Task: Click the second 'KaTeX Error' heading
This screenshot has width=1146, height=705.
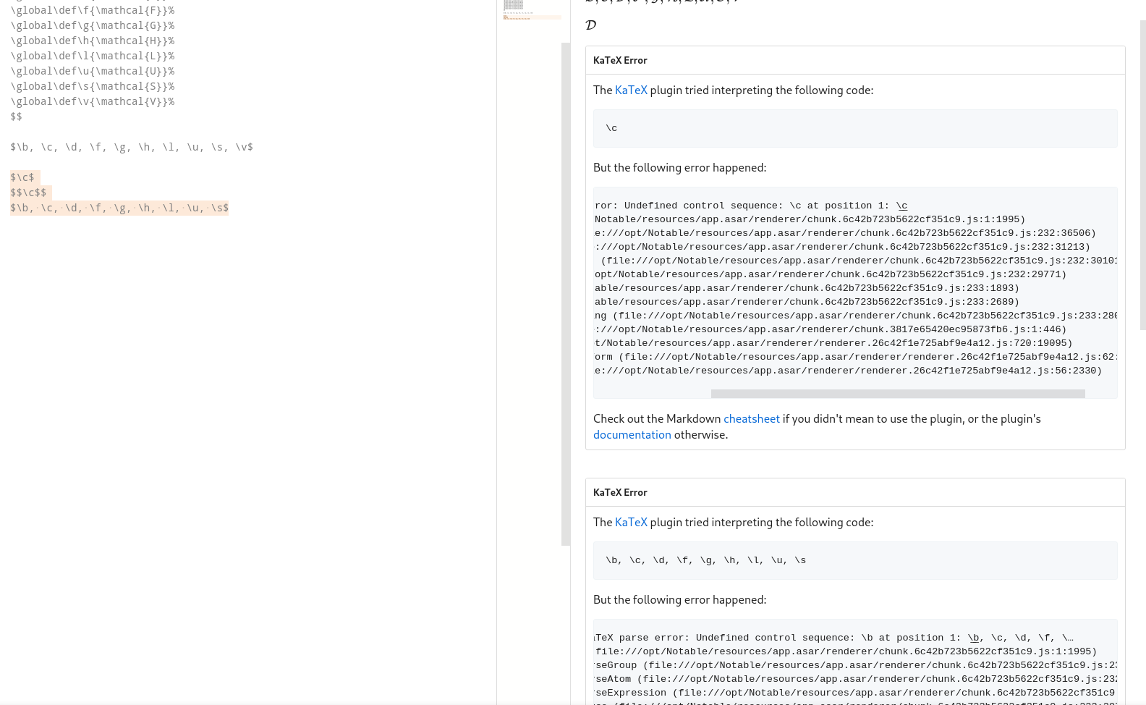Action: [620, 492]
